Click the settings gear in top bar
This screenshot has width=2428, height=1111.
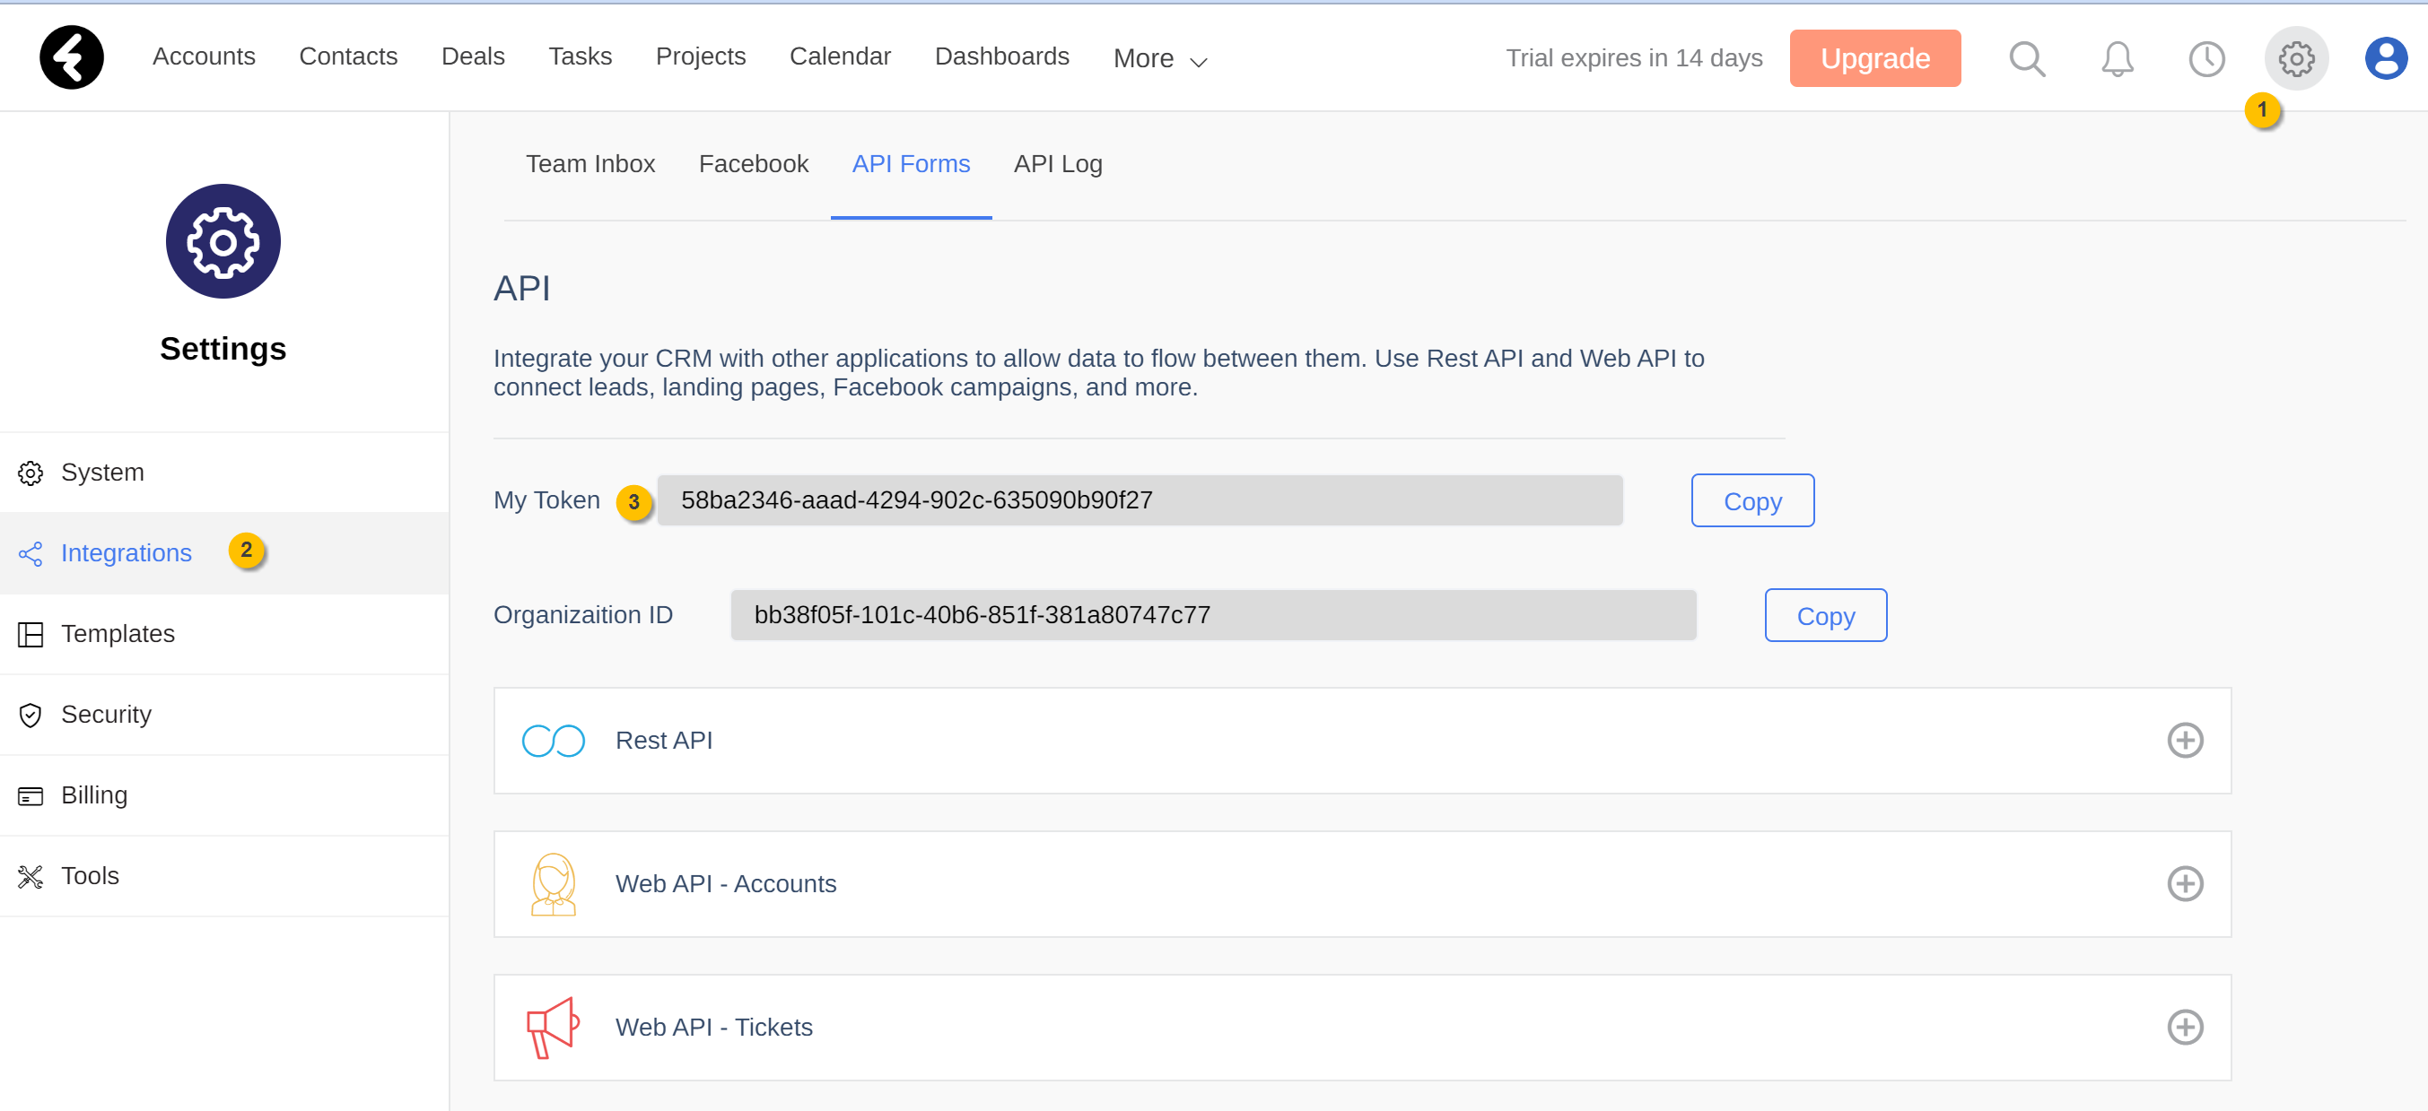(x=2296, y=58)
